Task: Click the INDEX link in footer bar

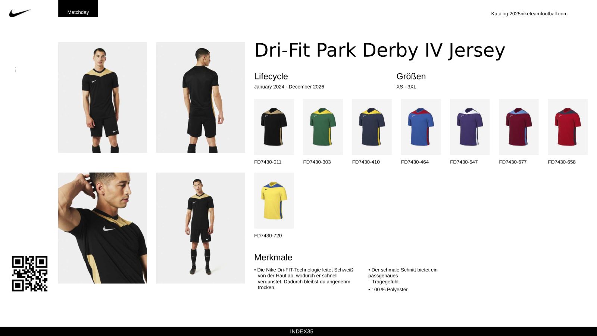Action: (x=301, y=332)
